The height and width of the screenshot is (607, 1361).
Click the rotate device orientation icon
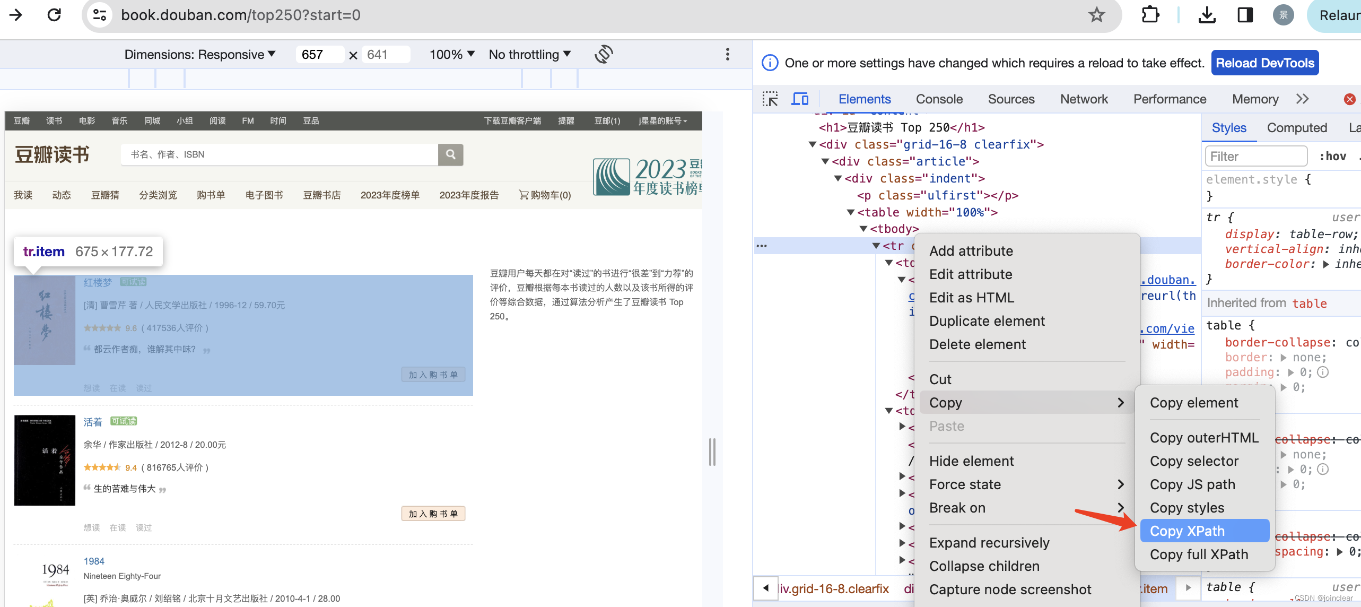604,54
